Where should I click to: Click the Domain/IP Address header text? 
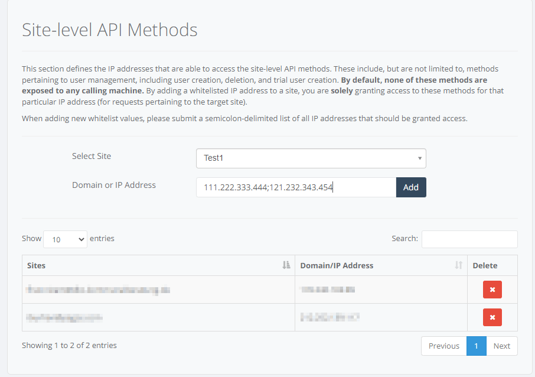coord(337,266)
